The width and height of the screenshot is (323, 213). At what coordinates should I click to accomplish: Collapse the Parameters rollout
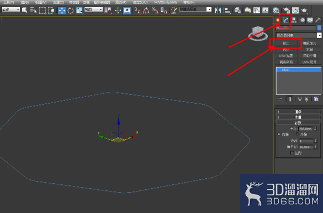coord(298,123)
